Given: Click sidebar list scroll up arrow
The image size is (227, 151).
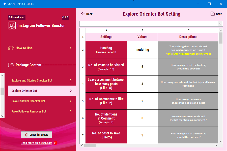Looking at the screenshot, I should click(x=2, y=75).
